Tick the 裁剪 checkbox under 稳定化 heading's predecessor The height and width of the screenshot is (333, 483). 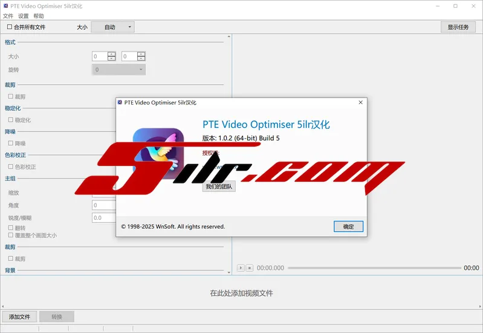[x=10, y=96]
